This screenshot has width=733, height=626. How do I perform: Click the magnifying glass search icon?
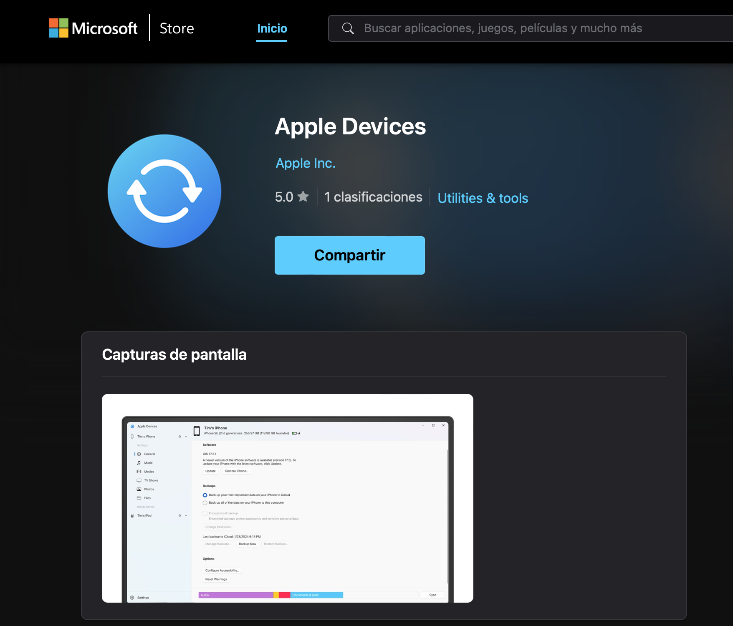[348, 28]
